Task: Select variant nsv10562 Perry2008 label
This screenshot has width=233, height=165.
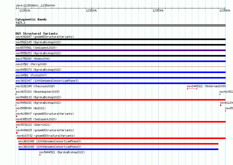Action: pos(31,64)
